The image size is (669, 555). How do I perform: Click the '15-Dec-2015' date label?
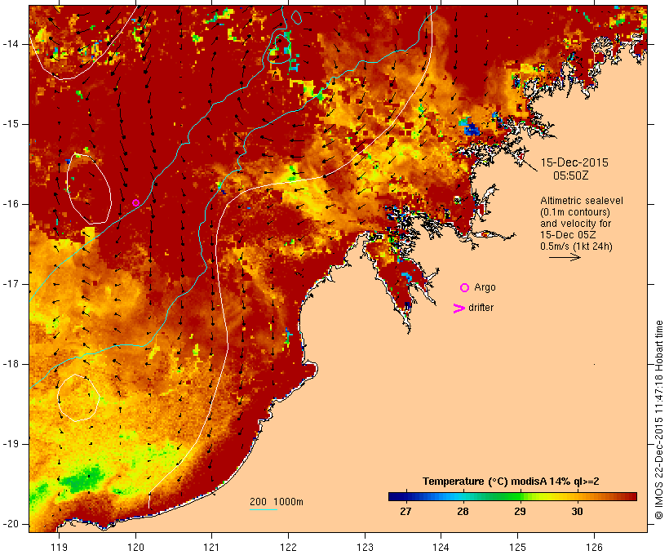coord(574,162)
